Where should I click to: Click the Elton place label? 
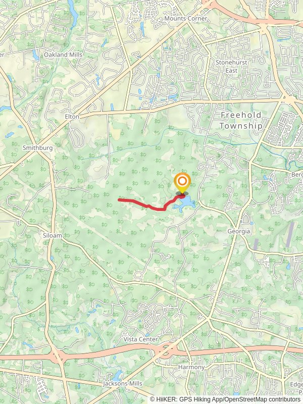tap(72, 117)
